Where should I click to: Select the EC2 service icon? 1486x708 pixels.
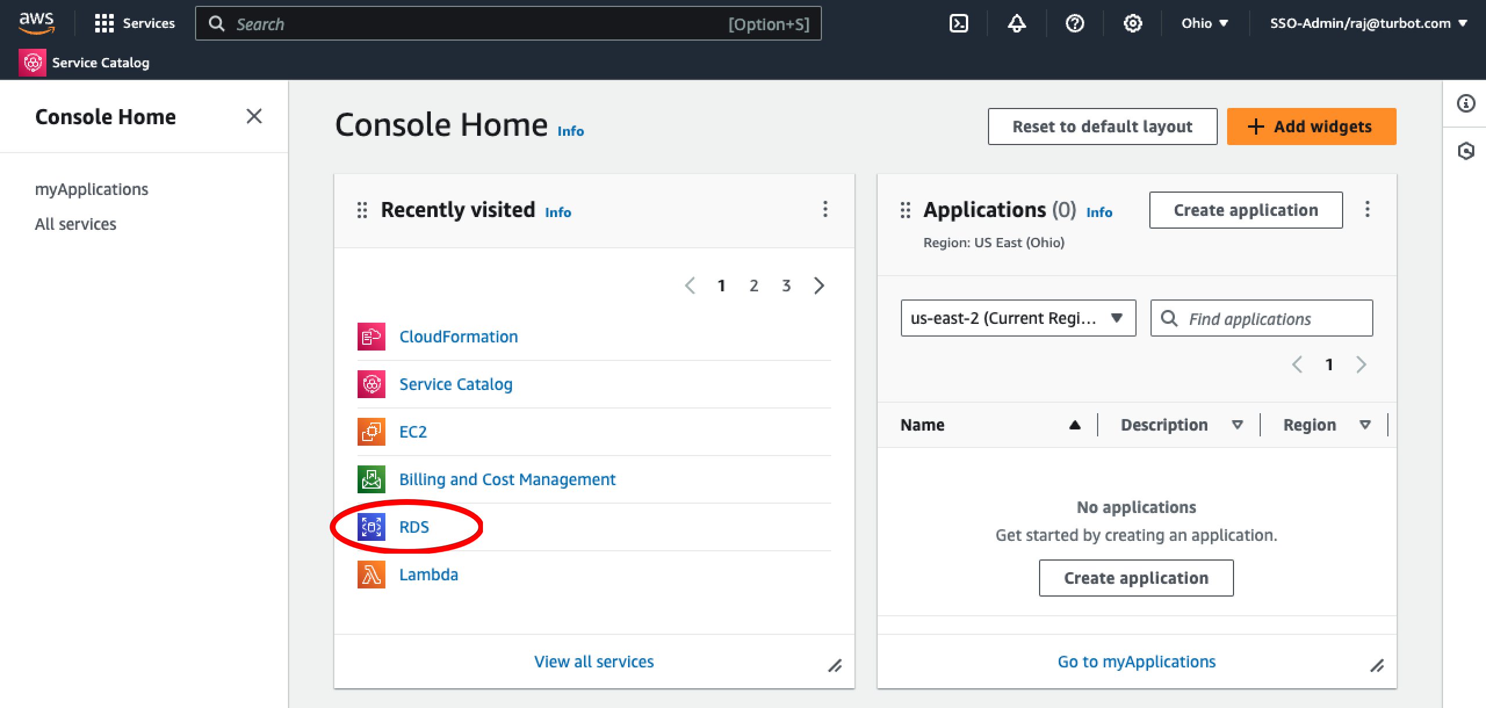[371, 431]
